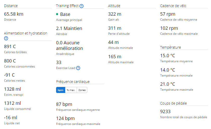Click 9233 total pedal strokes value
211x129 pixels.
(x=165, y=112)
